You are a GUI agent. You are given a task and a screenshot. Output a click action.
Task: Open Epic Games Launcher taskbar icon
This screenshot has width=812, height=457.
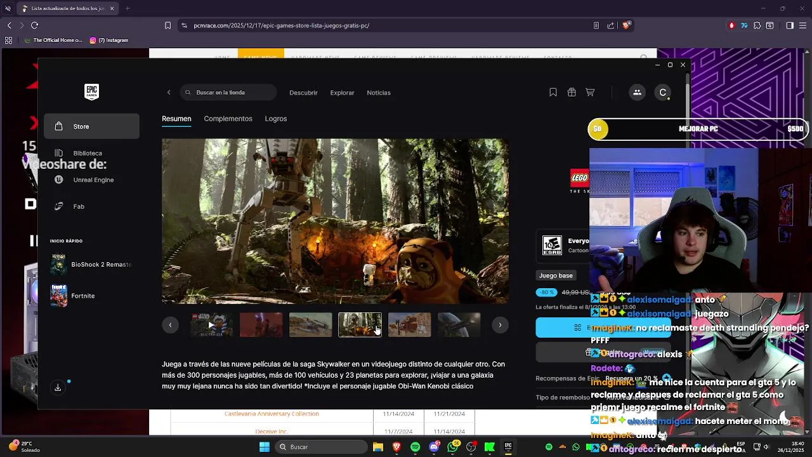coord(508,447)
